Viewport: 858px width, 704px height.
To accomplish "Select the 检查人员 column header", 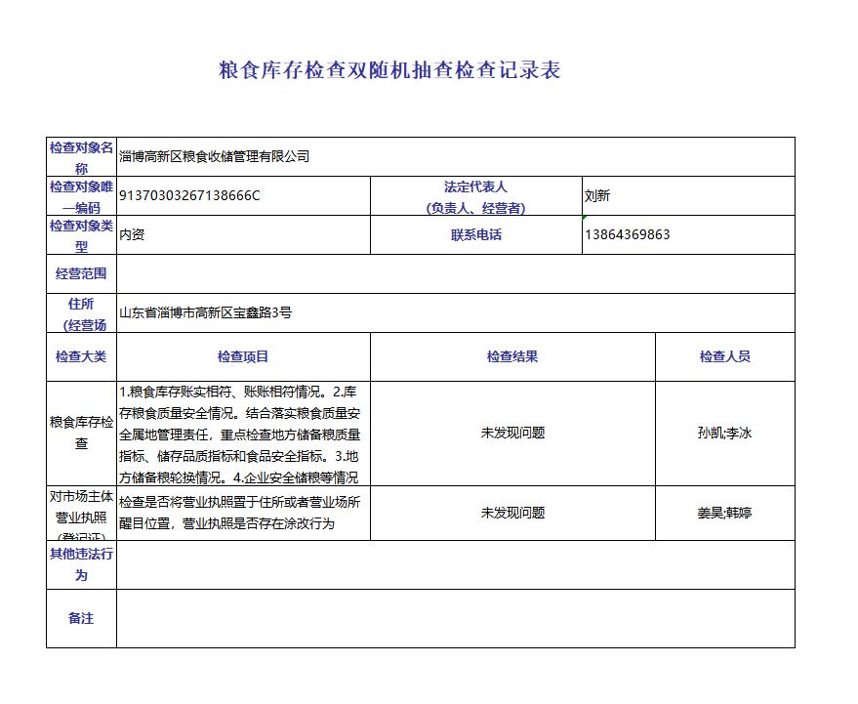I will coord(724,356).
